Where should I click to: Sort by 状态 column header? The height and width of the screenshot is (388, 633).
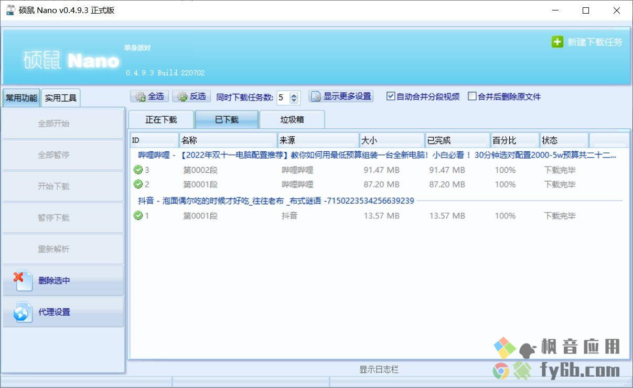[564, 140]
